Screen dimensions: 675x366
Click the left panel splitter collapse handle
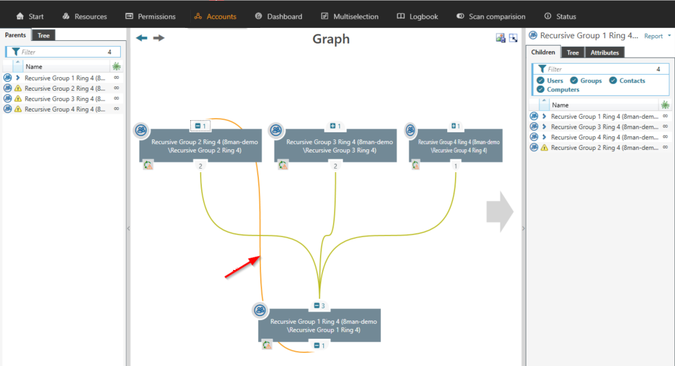(128, 228)
